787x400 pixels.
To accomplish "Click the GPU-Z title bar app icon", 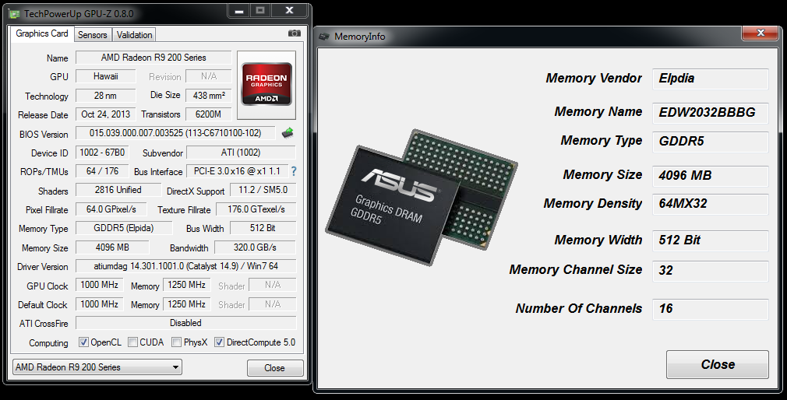I will (x=14, y=13).
